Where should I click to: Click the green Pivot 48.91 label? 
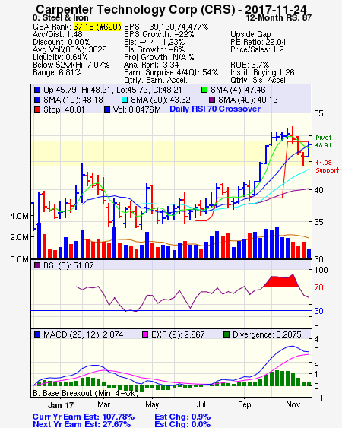click(x=324, y=141)
